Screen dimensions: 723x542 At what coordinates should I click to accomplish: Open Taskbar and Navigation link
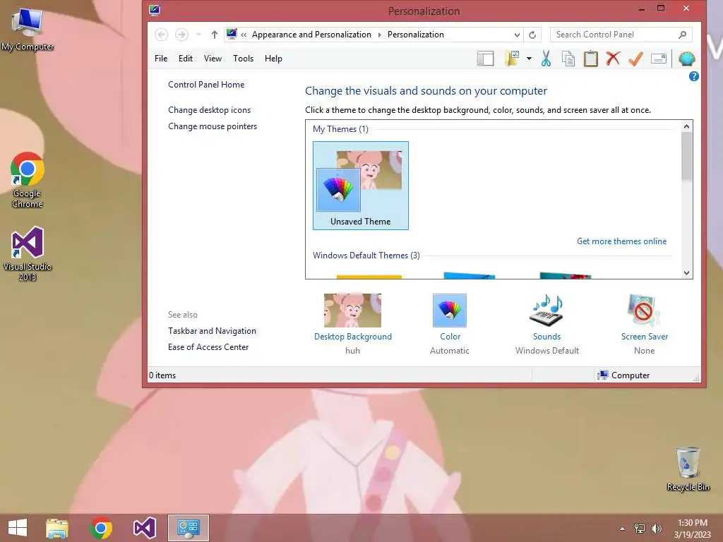(x=212, y=331)
